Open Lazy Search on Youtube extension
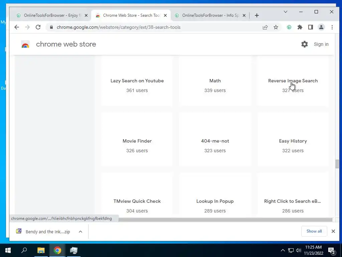This screenshot has height=257, width=342. (x=137, y=81)
